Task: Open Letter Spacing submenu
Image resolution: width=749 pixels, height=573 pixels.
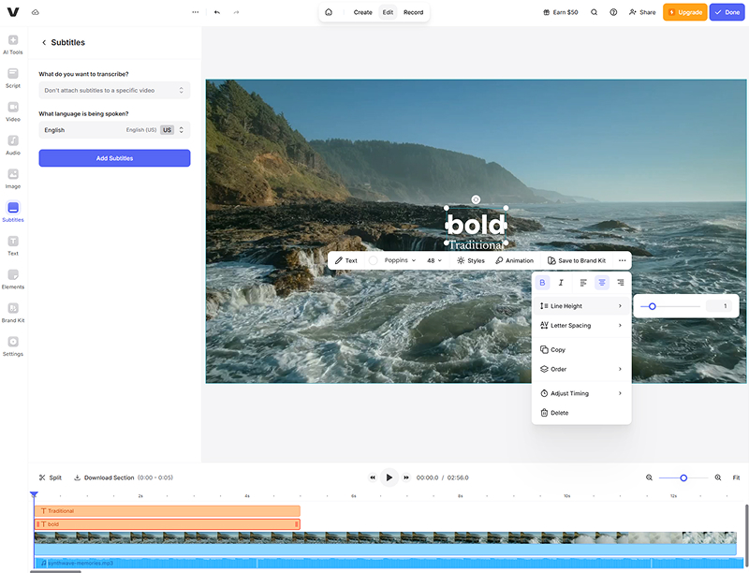Action: click(x=580, y=325)
